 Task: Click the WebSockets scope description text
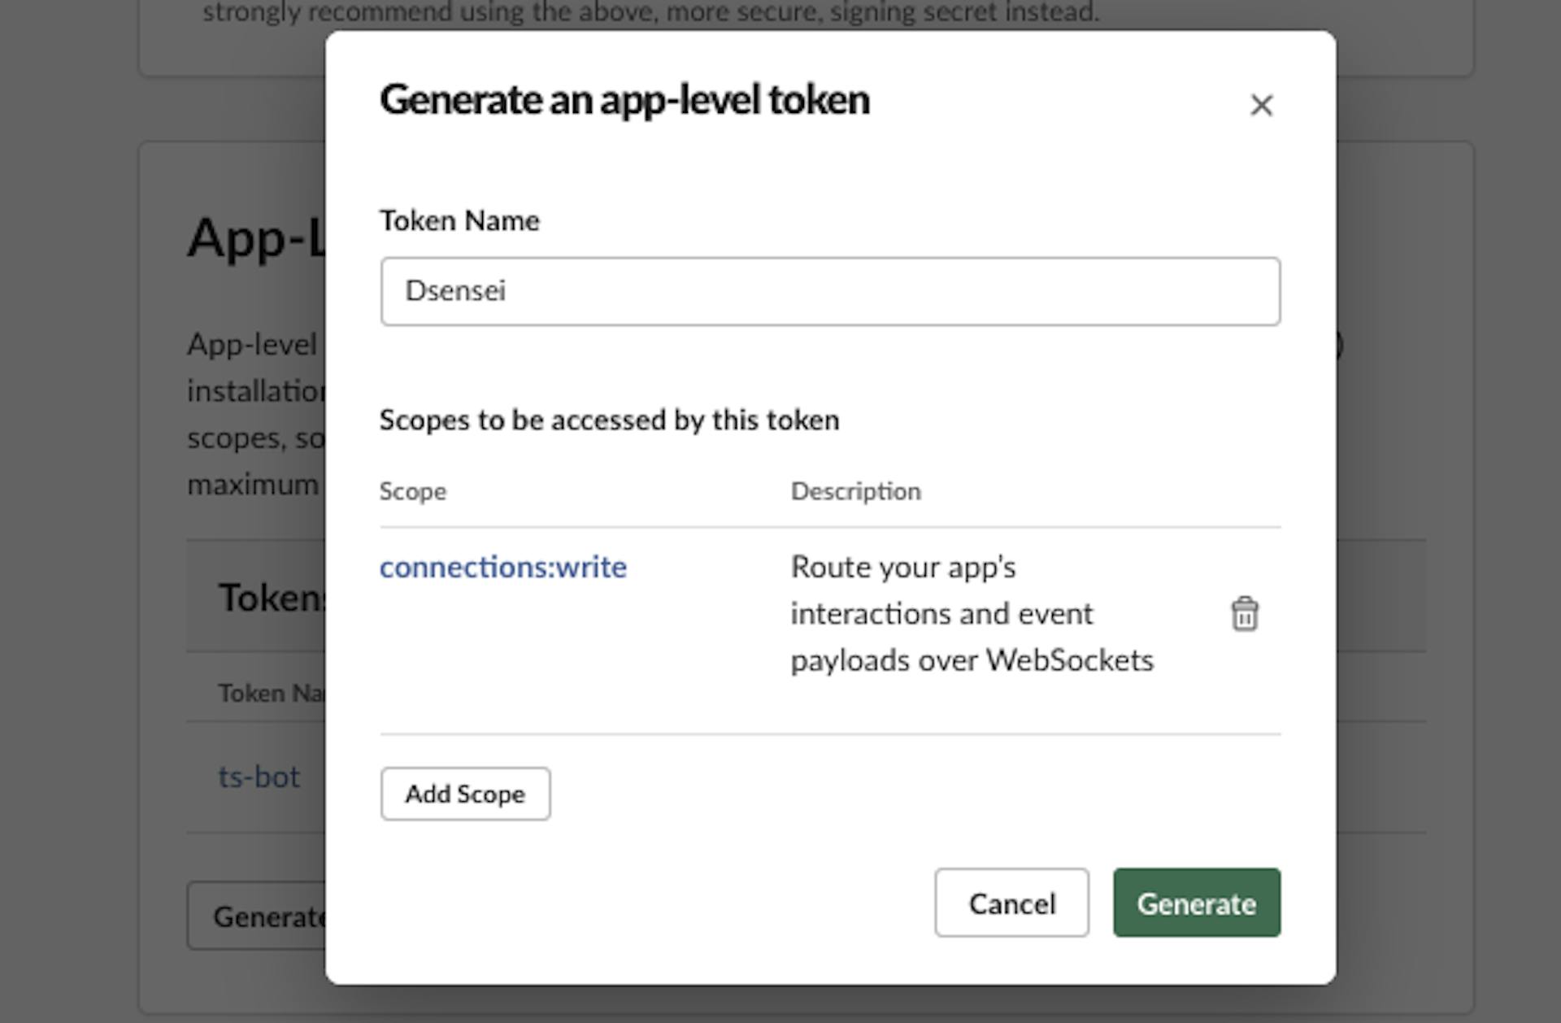click(971, 614)
